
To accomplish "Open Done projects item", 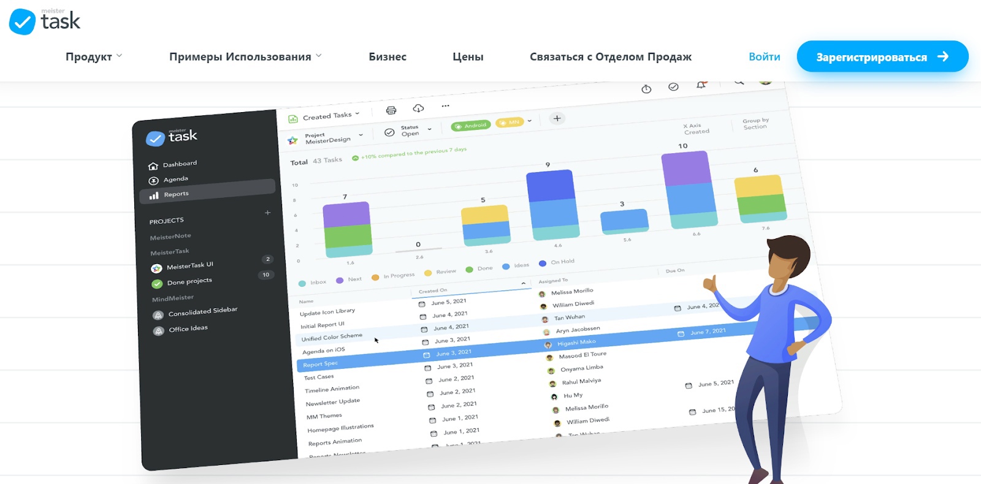I will coord(182,282).
